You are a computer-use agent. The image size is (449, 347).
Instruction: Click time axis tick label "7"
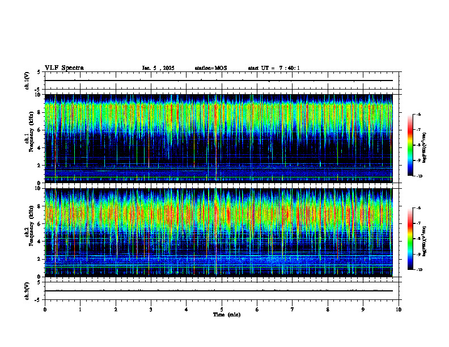click(293, 310)
